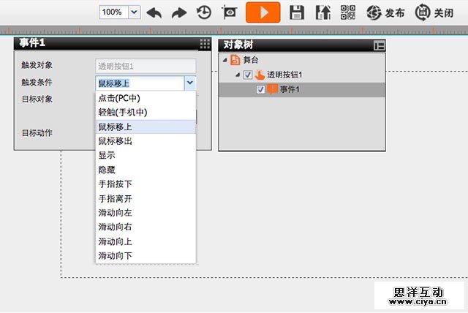Click the 关闭 close button
The height and width of the screenshot is (313, 468).
[x=433, y=12]
